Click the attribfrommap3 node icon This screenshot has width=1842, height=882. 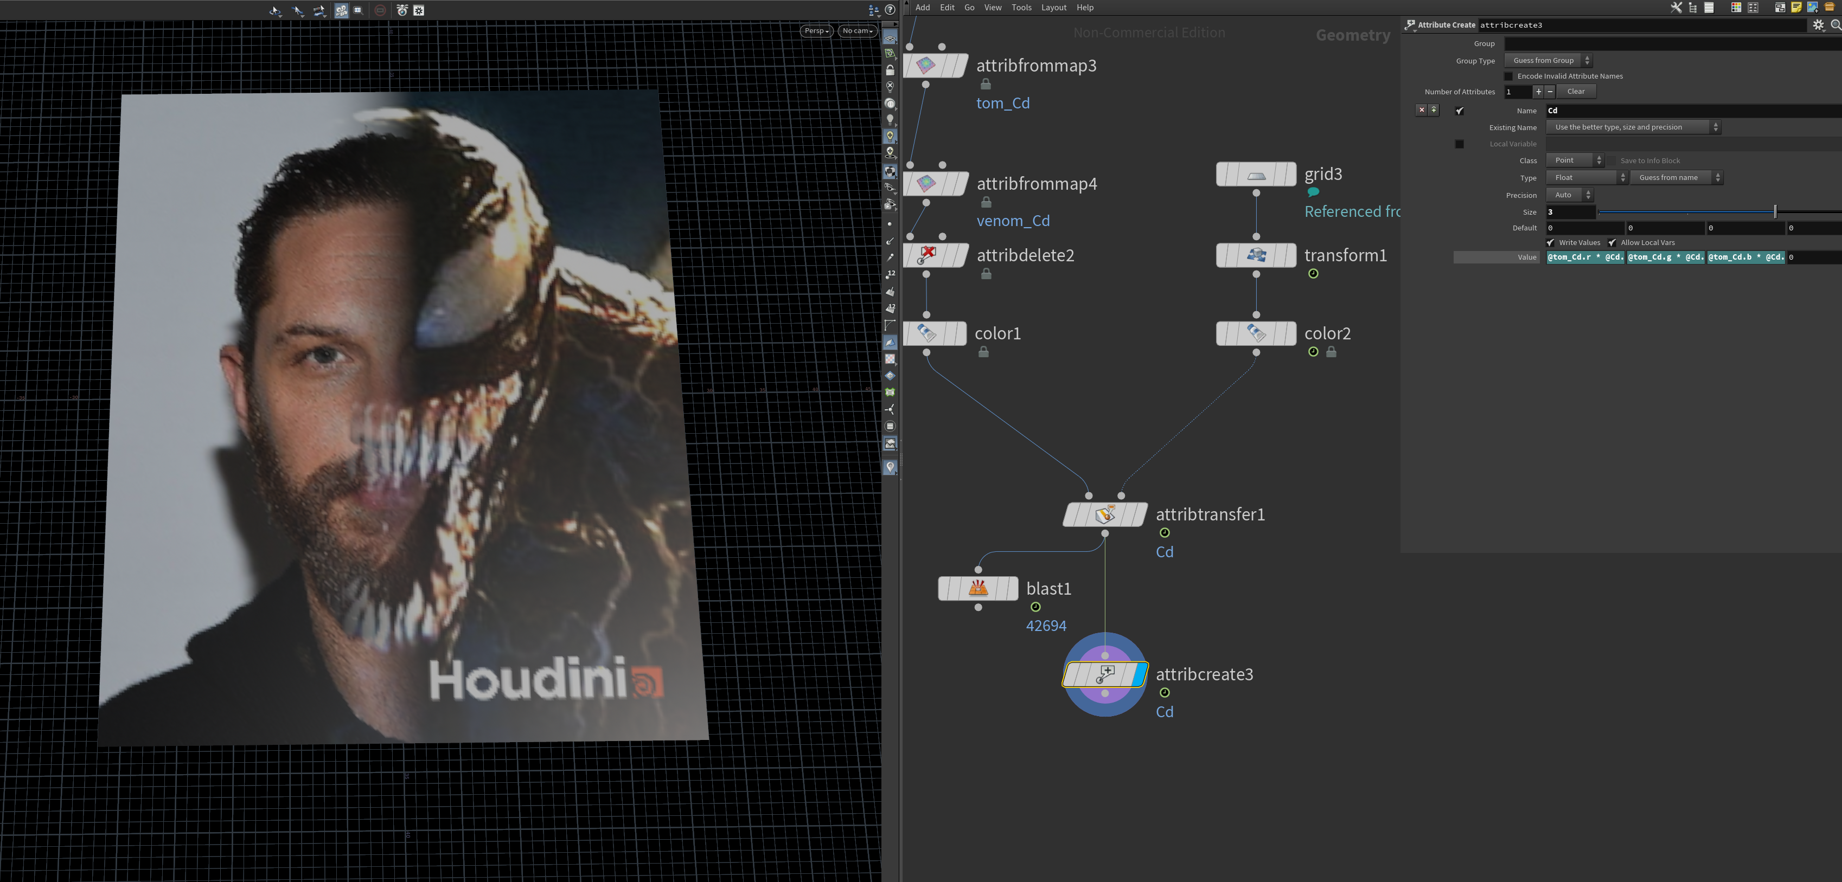925,65
